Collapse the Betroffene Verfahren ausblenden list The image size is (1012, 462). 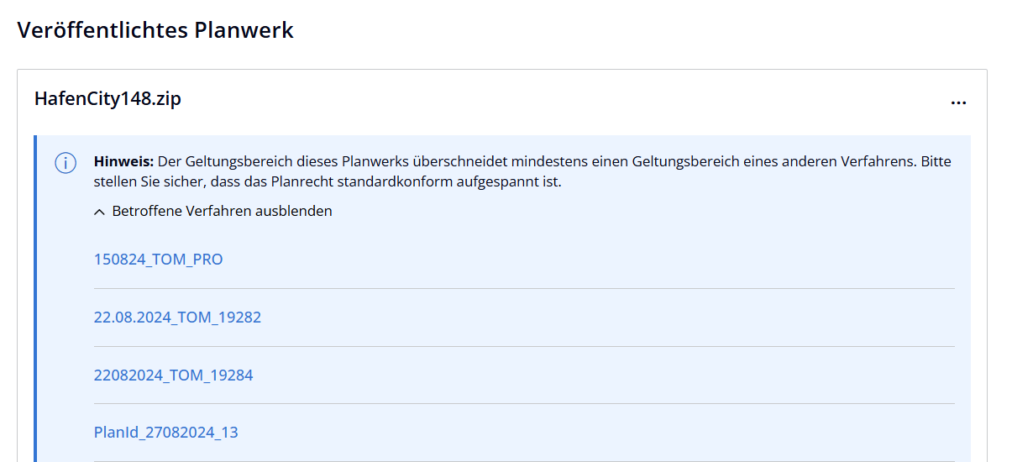click(222, 212)
